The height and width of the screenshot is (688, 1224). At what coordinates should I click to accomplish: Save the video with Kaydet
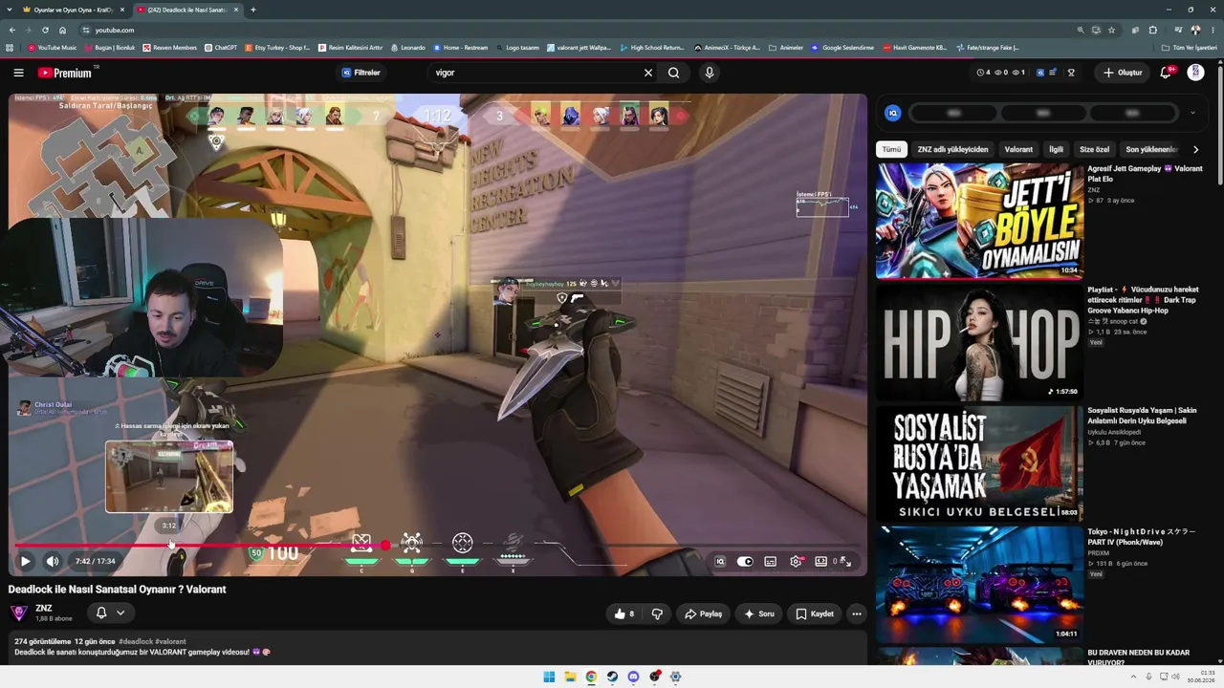(815, 613)
